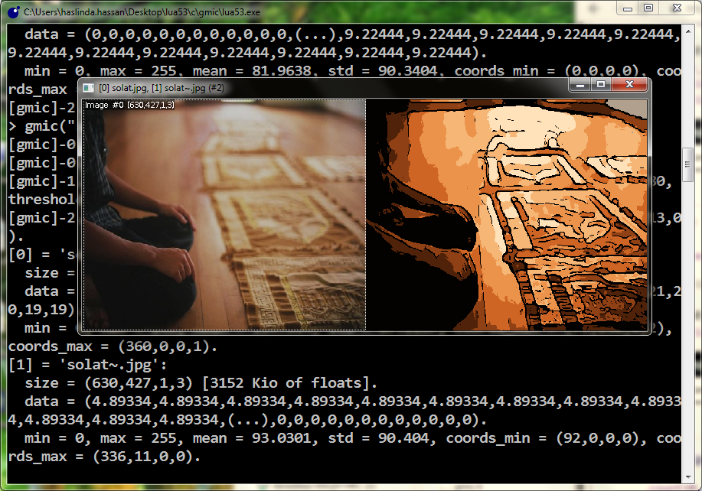Click the 'coords_max = (360,0,0,1).' line
Screen dimensions: 702x491
[113, 346]
